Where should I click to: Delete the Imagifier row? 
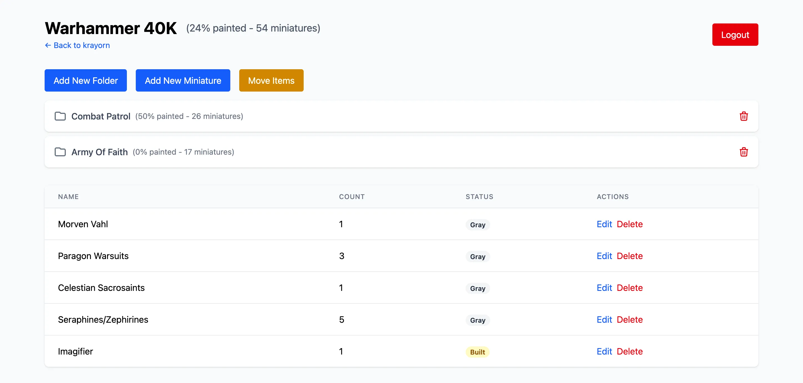tap(629, 351)
